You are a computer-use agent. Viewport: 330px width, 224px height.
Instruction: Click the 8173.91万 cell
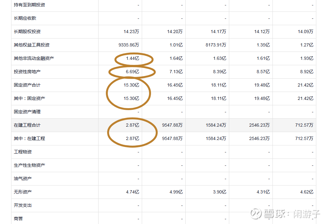pos(216,45)
